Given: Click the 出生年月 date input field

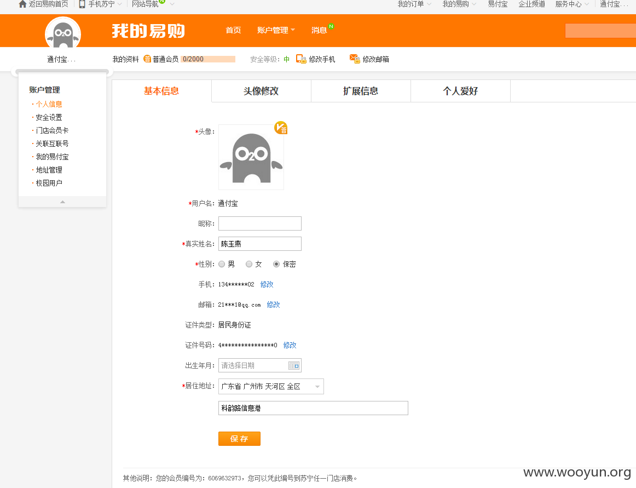Looking at the screenshot, I should tap(260, 365).
